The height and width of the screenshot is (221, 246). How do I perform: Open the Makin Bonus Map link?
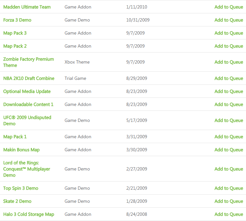tap(21, 150)
